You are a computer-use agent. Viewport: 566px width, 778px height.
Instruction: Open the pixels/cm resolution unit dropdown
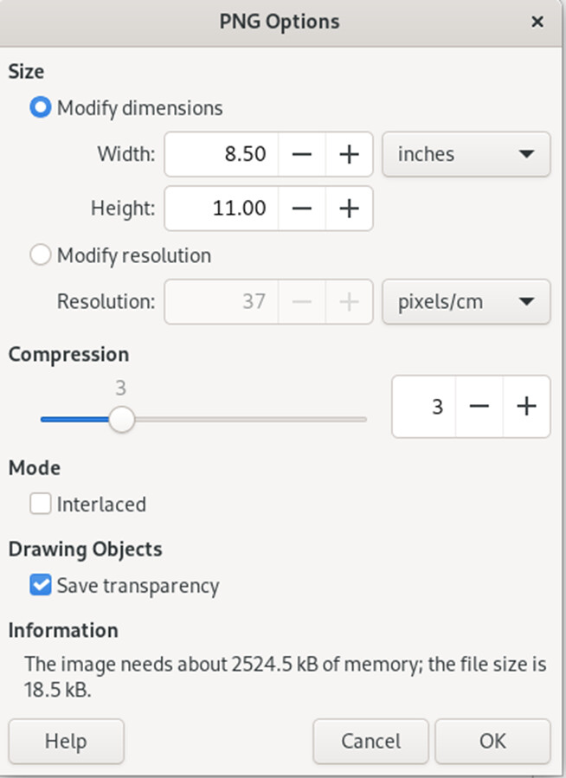click(x=466, y=302)
